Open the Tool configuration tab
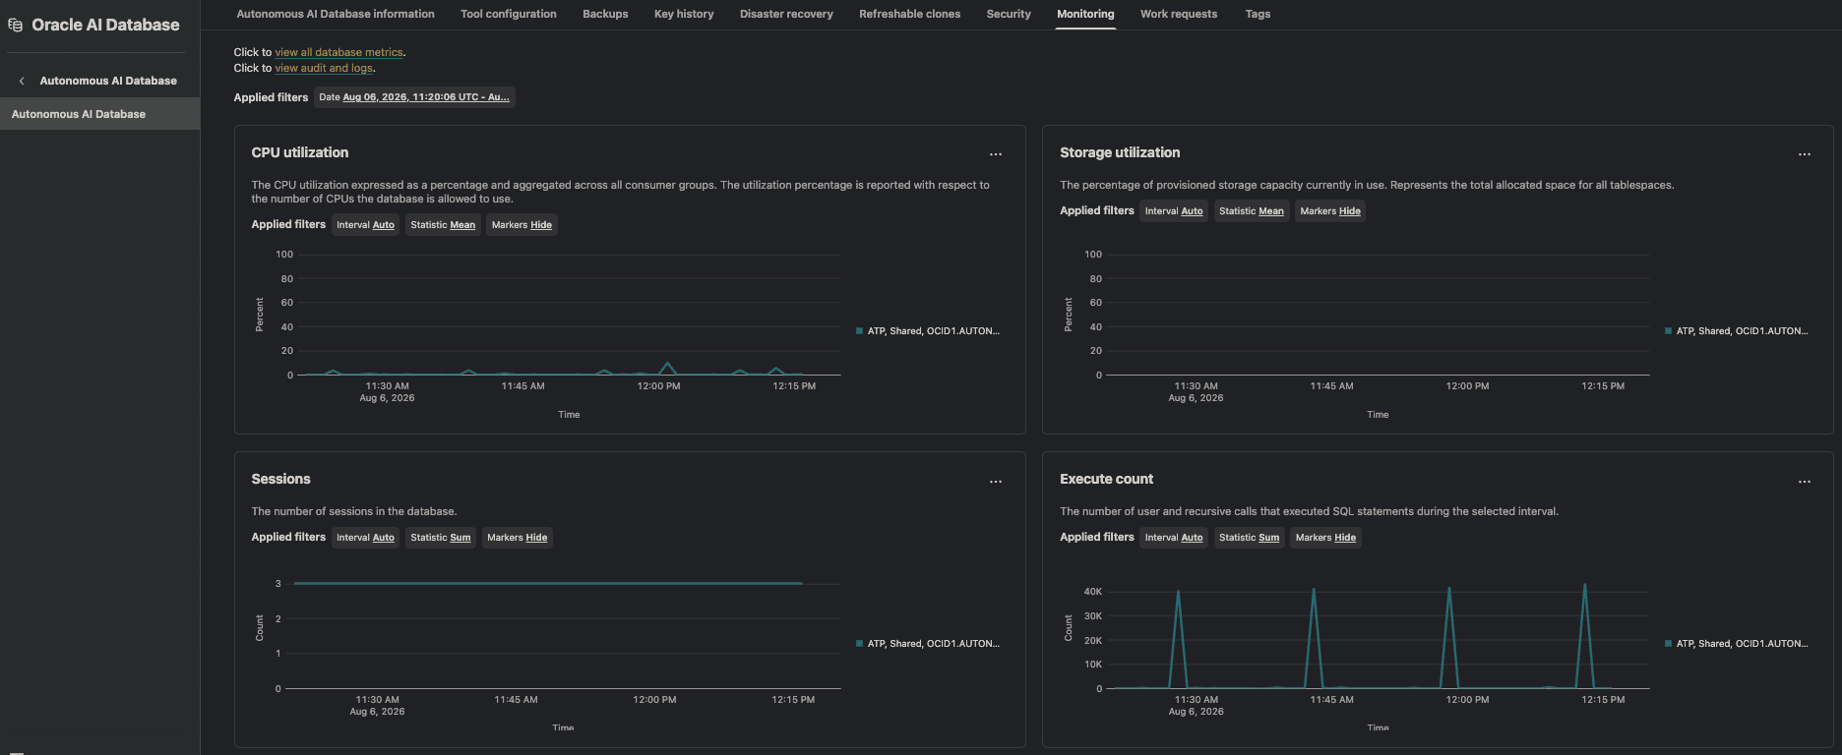The height and width of the screenshot is (755, 1842). (509, 14)
